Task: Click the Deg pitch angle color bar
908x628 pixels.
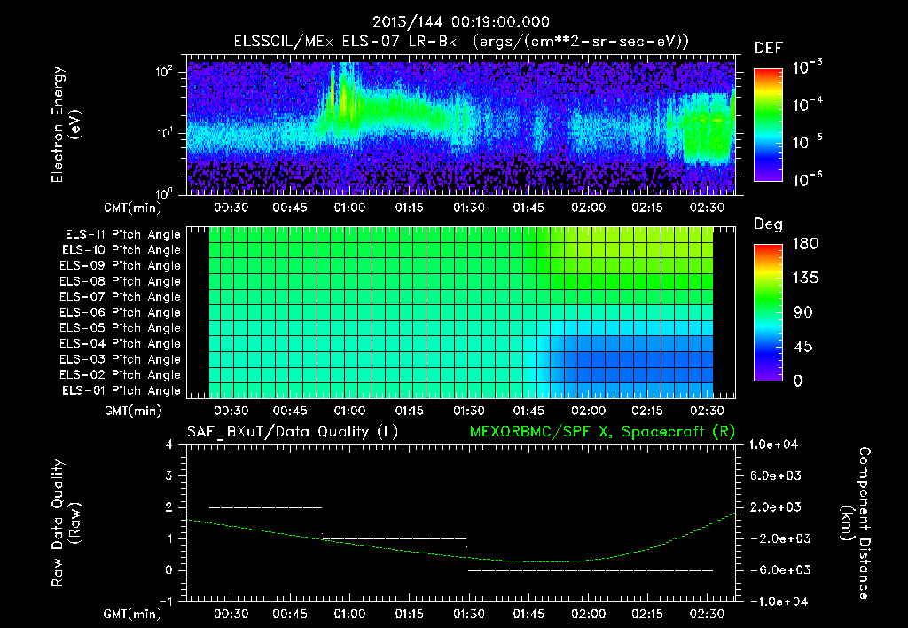Action: [x=768, y=312]
